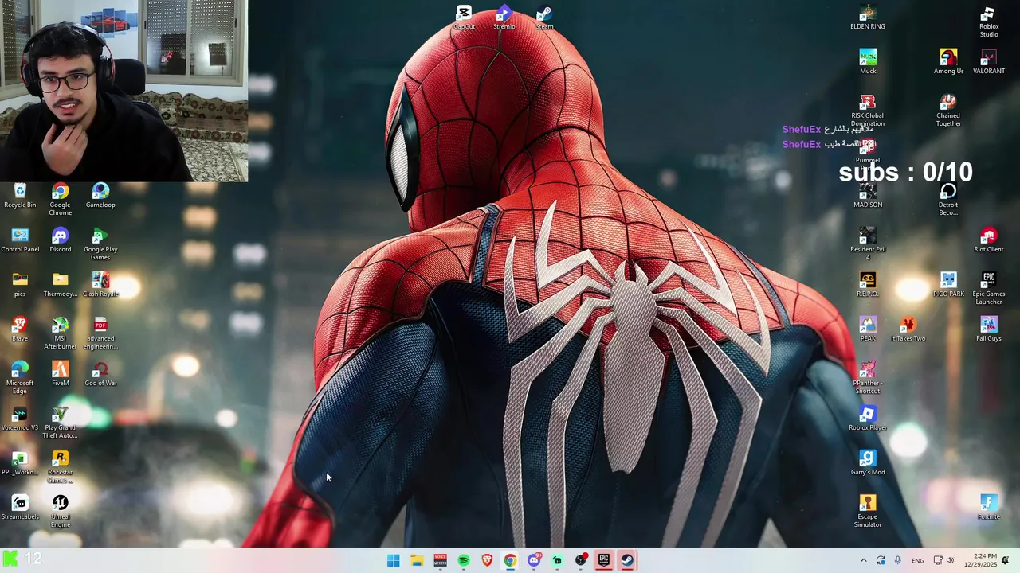Switch to Brave in the taskbar
This screenshot has height=573, width=1020.
coord(487,560)
